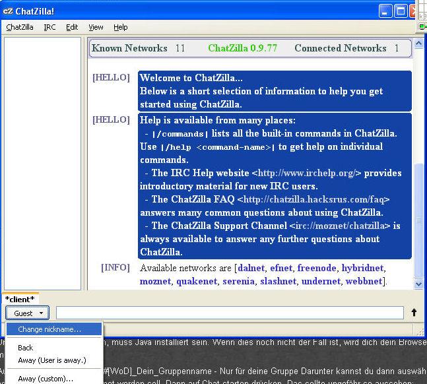Open the View menu

pos(96,27)
